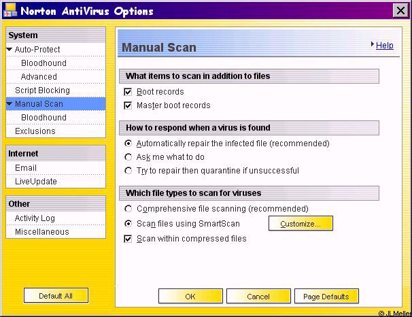Close the Norton AntiVirus Options window
The height and width of the screenshot is (317, 412).
400,11
